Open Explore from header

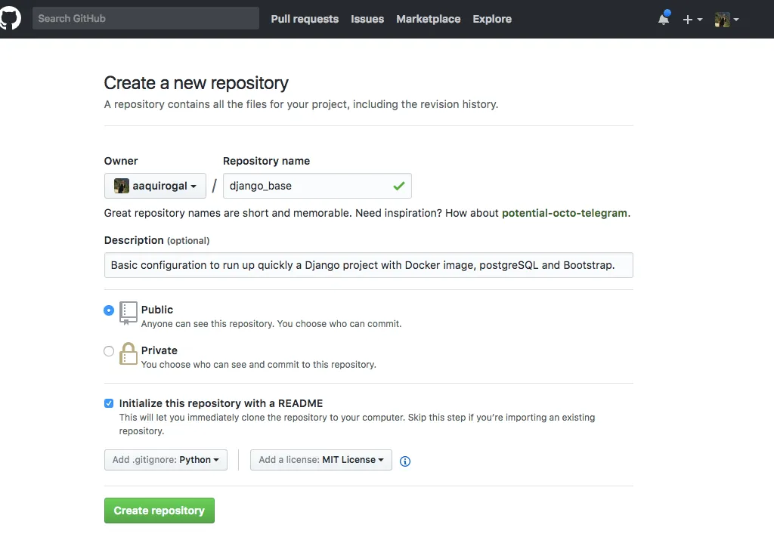coord(492,19)
